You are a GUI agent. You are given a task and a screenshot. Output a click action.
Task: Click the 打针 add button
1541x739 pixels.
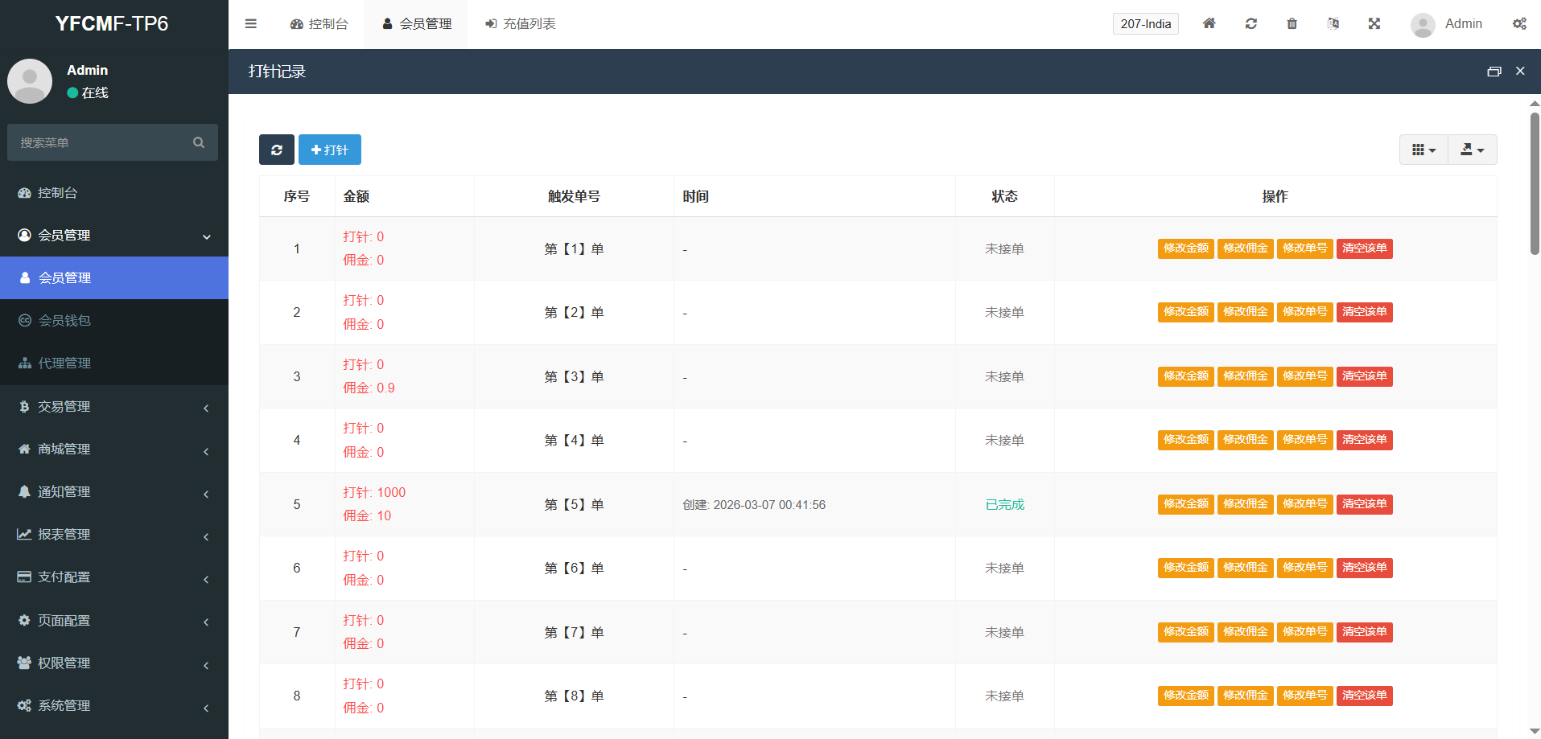[x=329, y=150]
